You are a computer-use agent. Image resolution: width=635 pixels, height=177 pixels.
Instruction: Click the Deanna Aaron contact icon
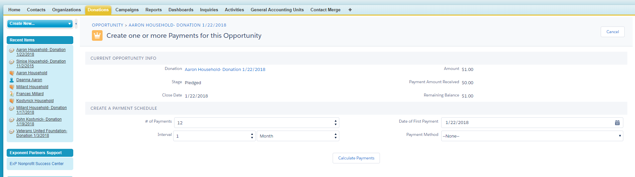click(12, 80)
